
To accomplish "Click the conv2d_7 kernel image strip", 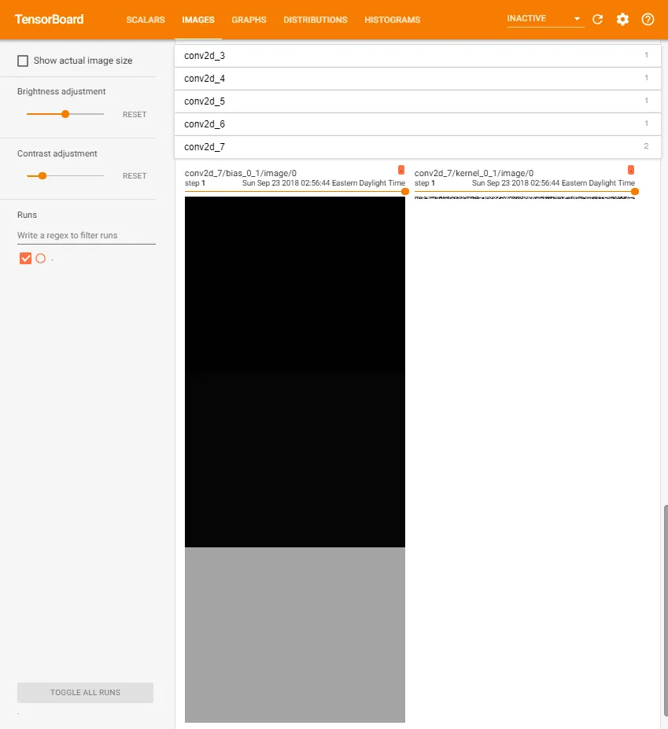I will [x=525, y=197].
